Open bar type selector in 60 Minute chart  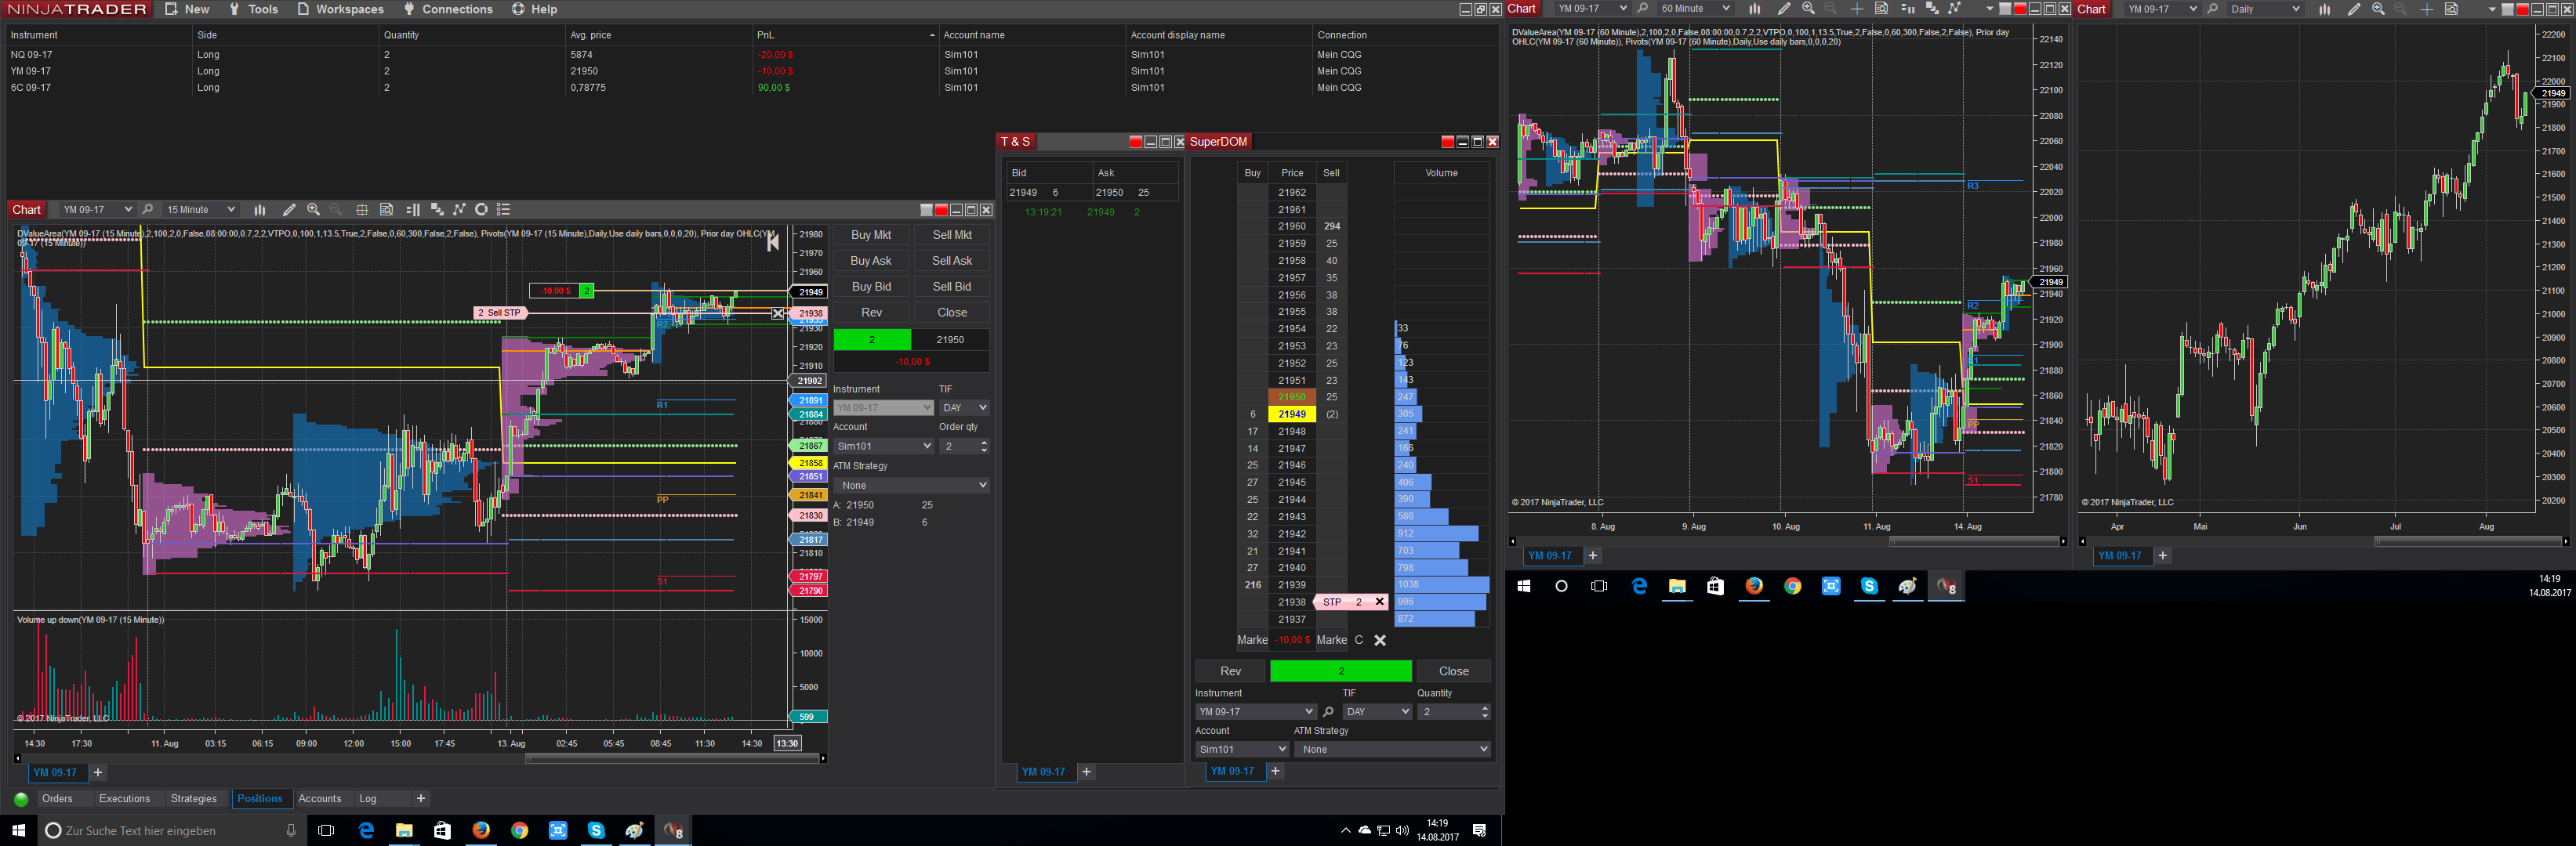pyautogui.click(x=1755, y=9)
